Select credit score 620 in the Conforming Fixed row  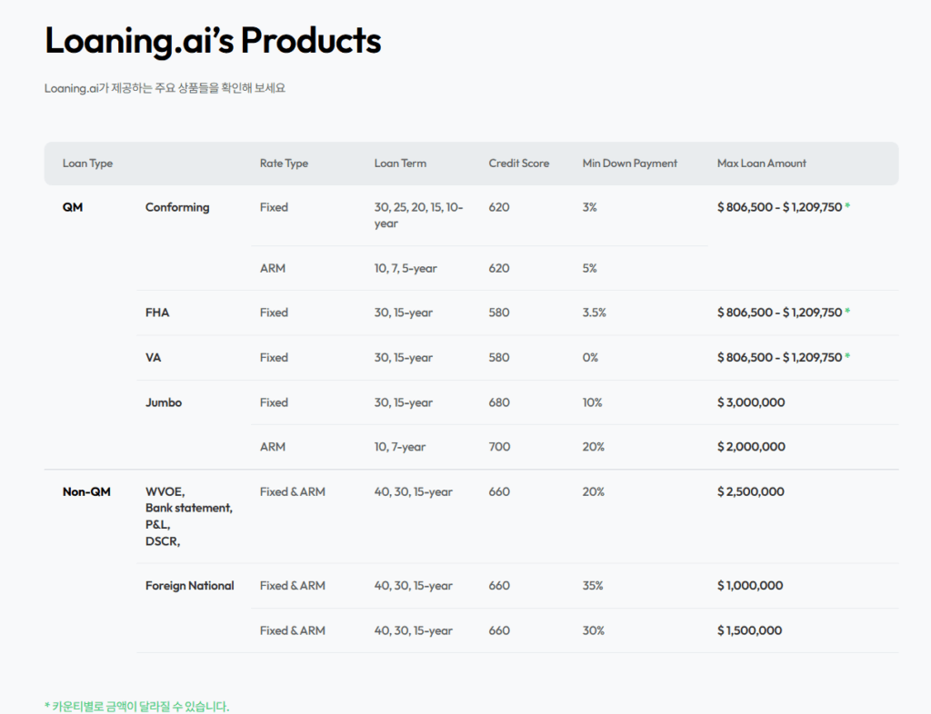(499, 207)
